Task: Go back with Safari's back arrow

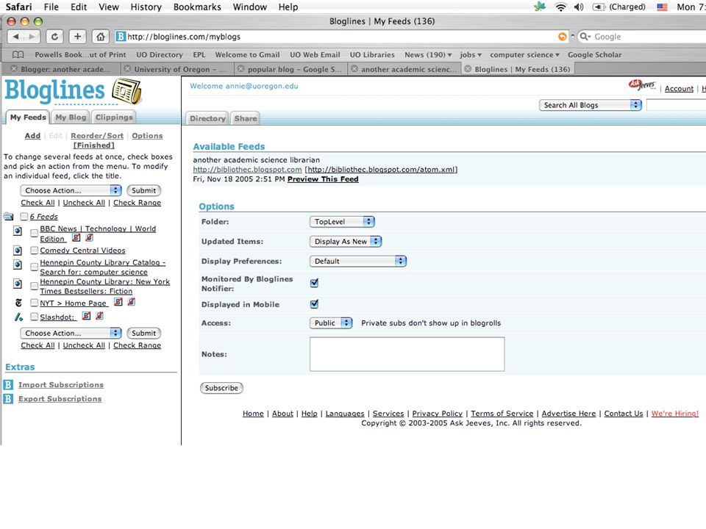Action: click(15, 37)
